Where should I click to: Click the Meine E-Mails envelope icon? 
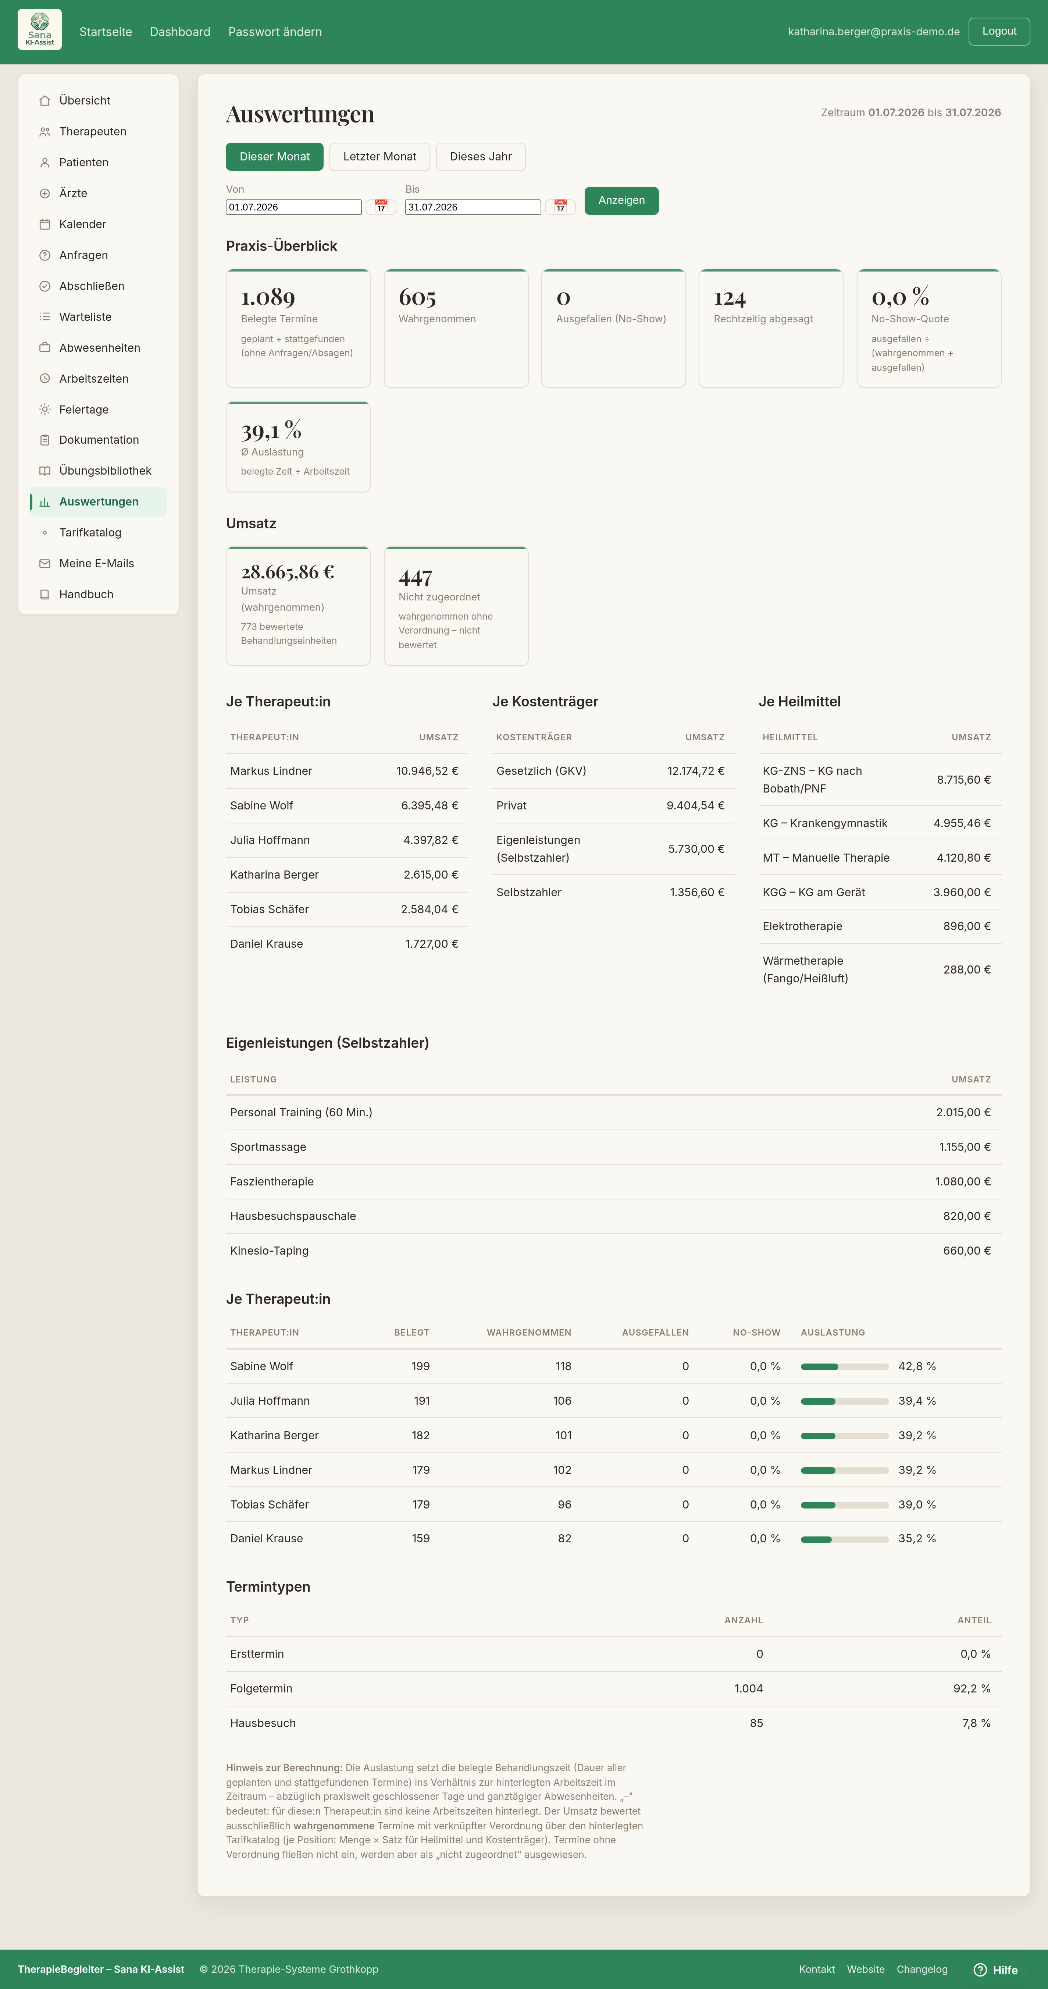click(x=45, y=564)
